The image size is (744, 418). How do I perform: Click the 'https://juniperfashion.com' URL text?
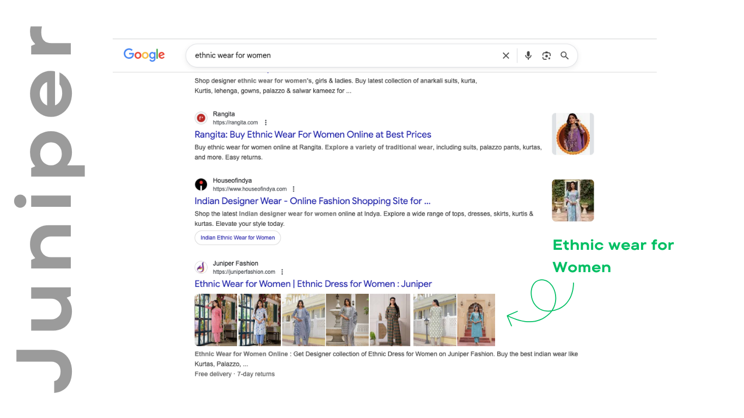(x=244, y=272)
